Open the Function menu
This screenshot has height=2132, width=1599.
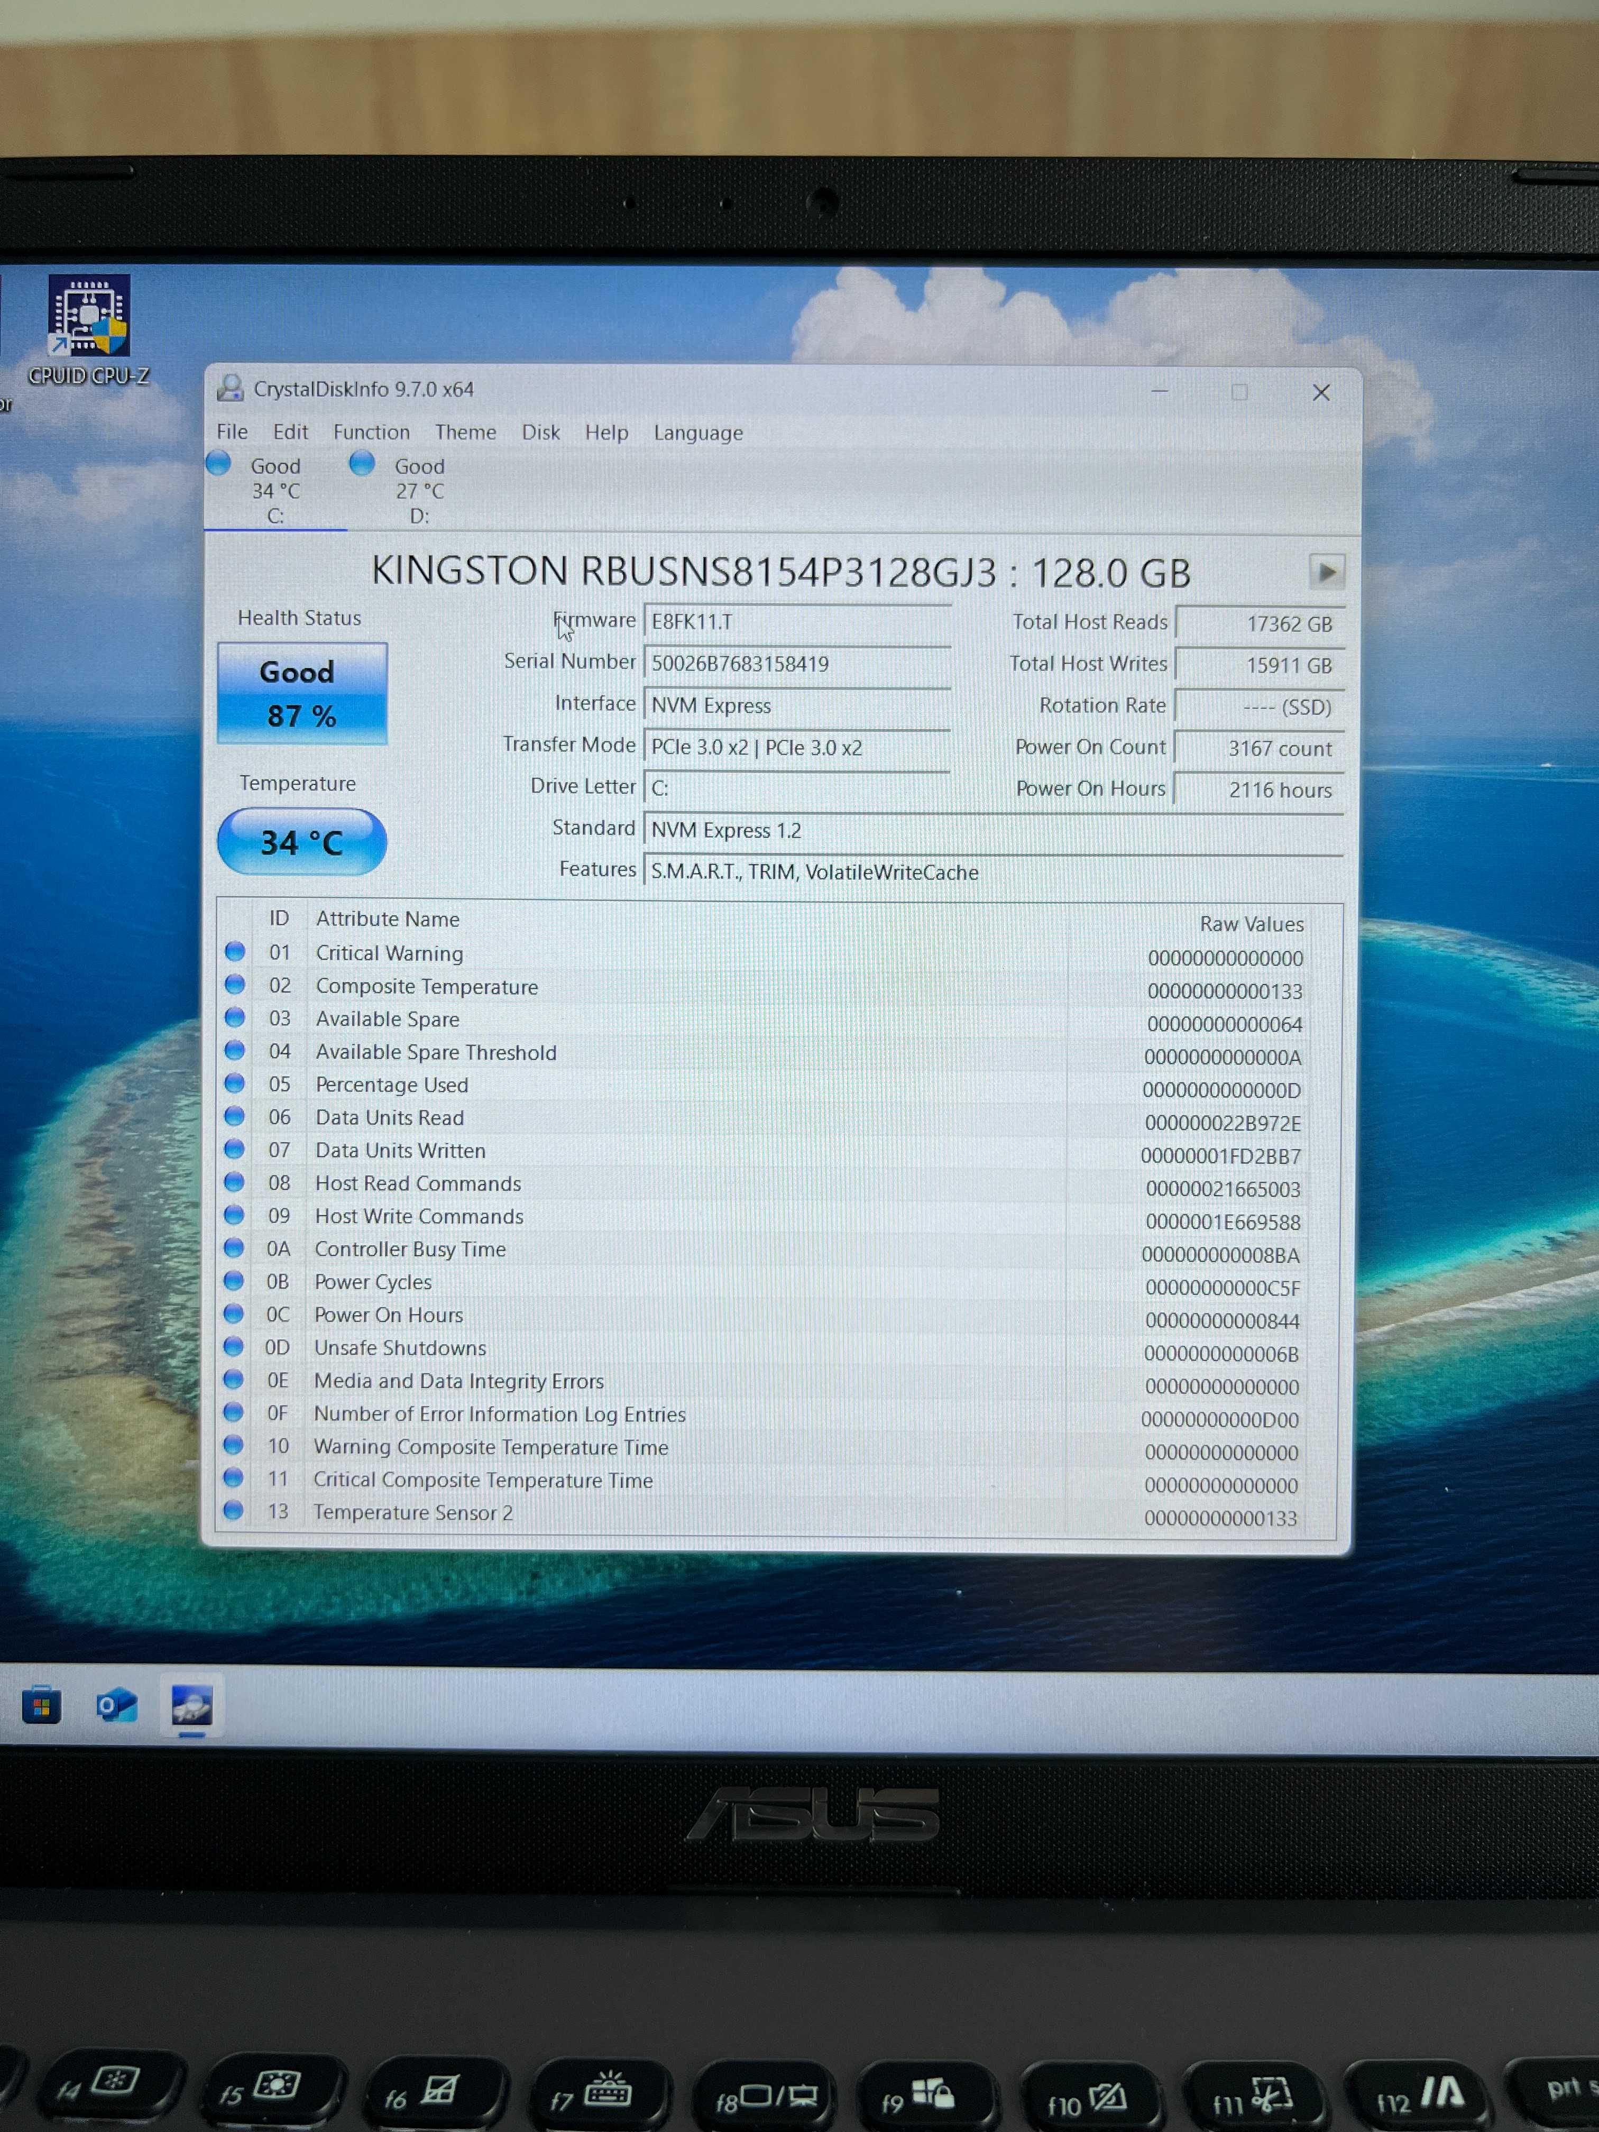(x=371, y=432)
